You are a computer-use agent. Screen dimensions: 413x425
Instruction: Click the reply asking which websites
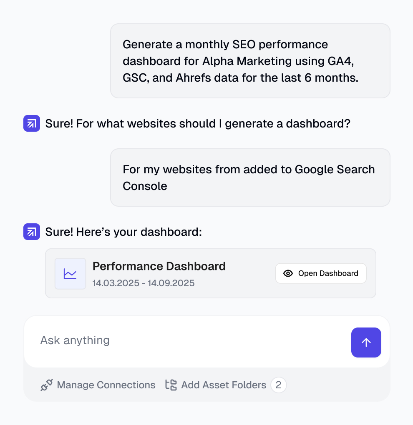point(198,124)
